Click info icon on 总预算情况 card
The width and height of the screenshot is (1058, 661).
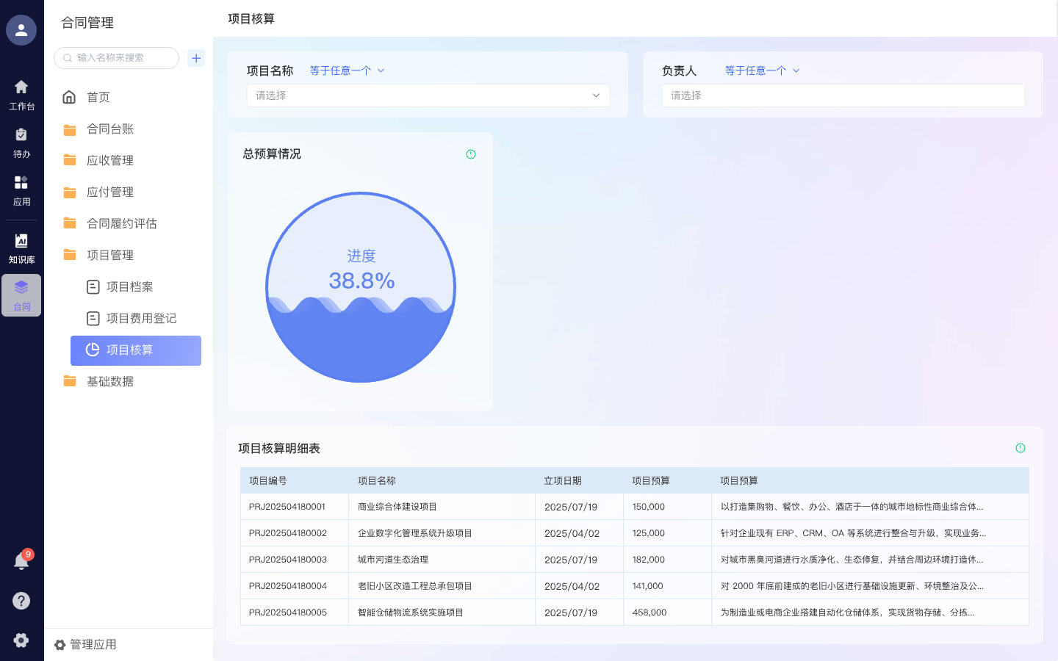click(471, 154)
